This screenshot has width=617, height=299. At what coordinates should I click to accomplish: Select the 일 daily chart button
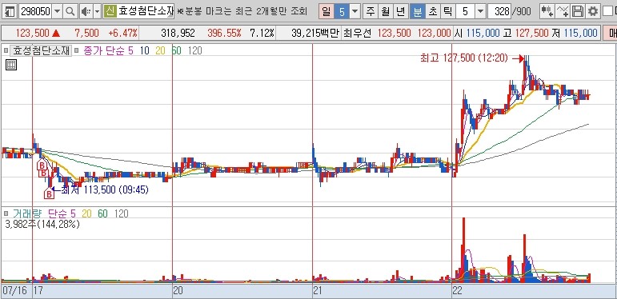point(327,12)
